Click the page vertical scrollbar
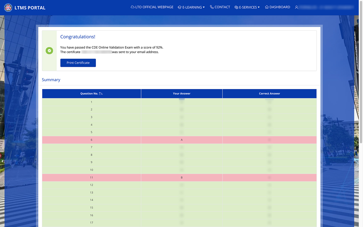 [x=361, y=76]
